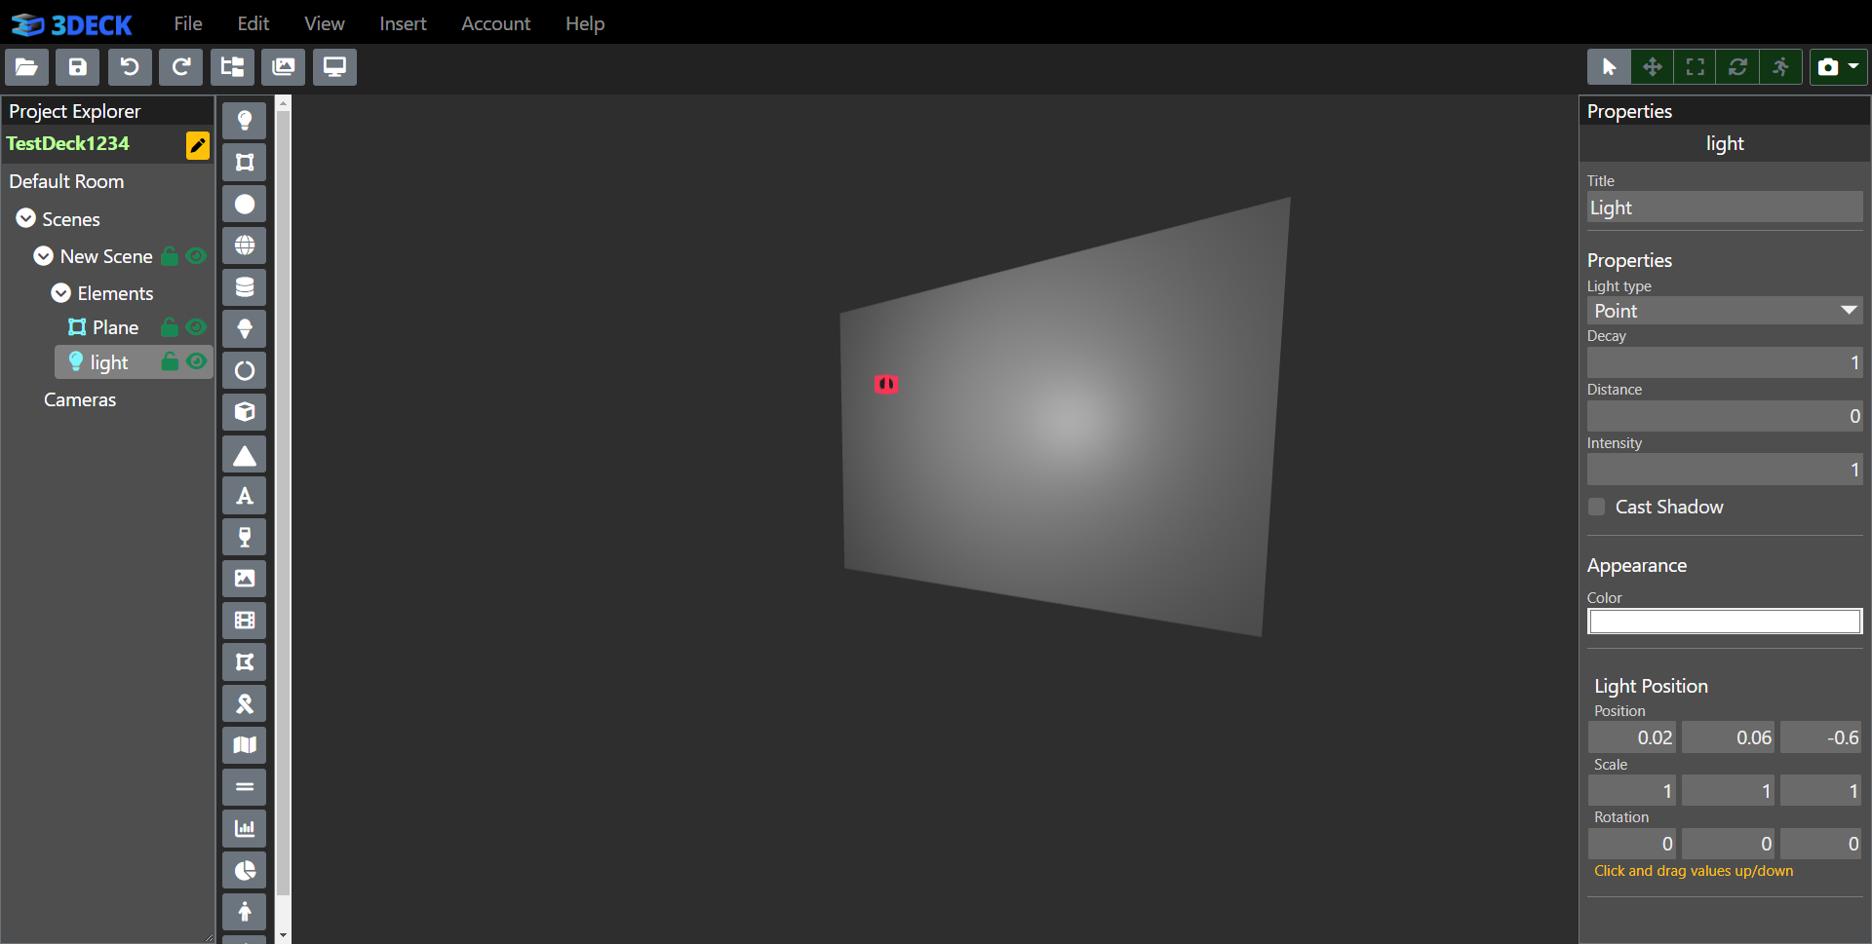Insert an image element
The width and height of the screenshot is (1872, 944).
245,579
